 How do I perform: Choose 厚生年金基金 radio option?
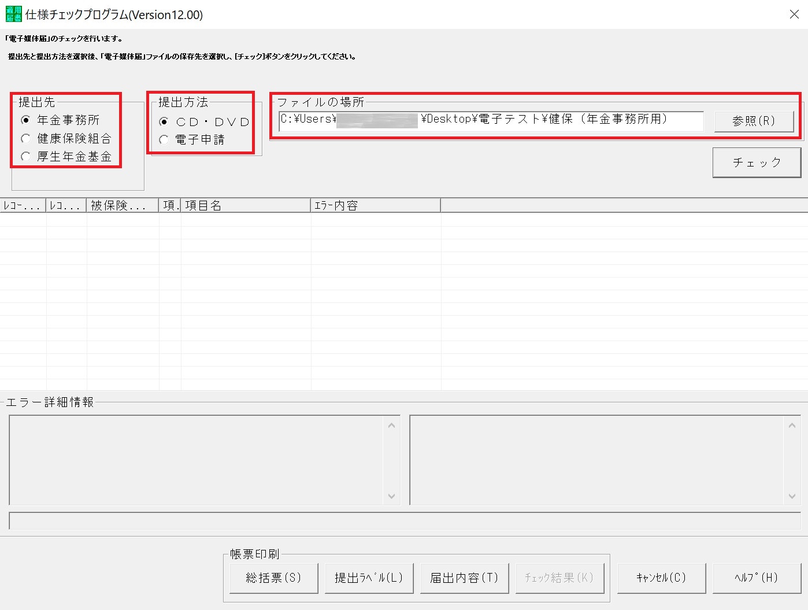pos(26,157)
